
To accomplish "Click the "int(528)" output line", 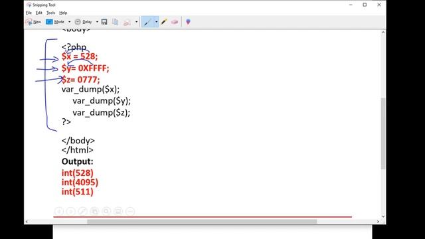I will click(x=78, y=173).
